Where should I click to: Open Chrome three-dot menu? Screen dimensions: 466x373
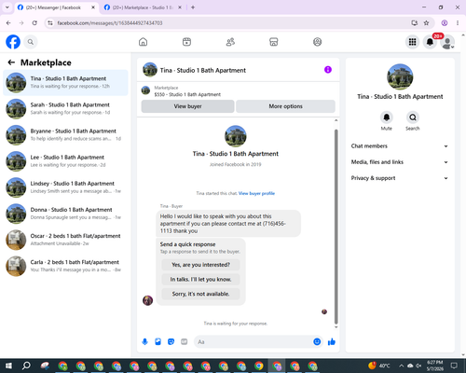458,23
